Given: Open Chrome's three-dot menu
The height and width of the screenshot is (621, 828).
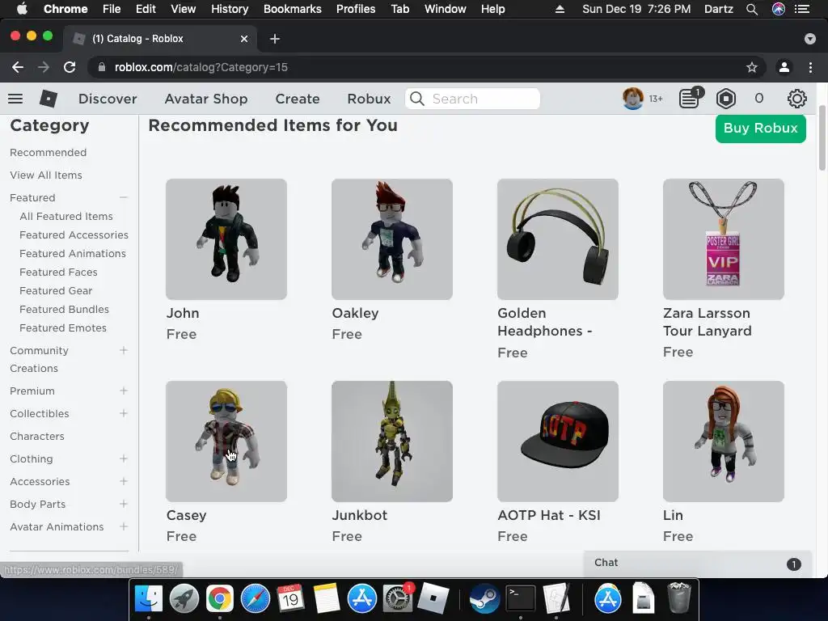Looking at the screenshot, I should (x=810, y=67).
